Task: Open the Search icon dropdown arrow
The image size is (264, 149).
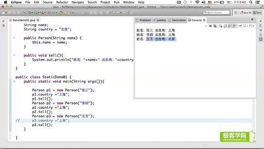Action: tap(73, 13)
